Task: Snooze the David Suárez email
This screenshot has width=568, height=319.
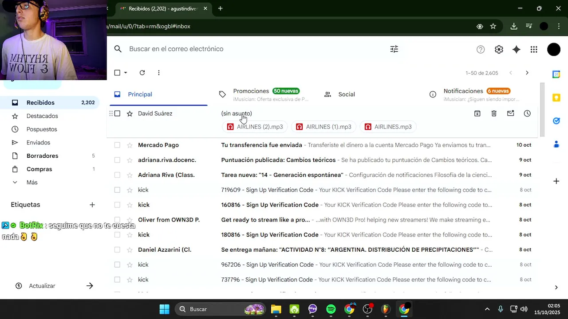Action: pos(527,113)
